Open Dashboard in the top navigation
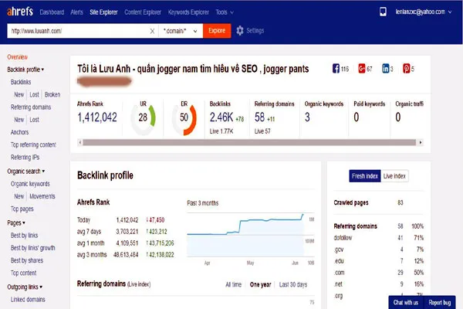The height and width of the screenshot is (309, 463). point(52,12)
